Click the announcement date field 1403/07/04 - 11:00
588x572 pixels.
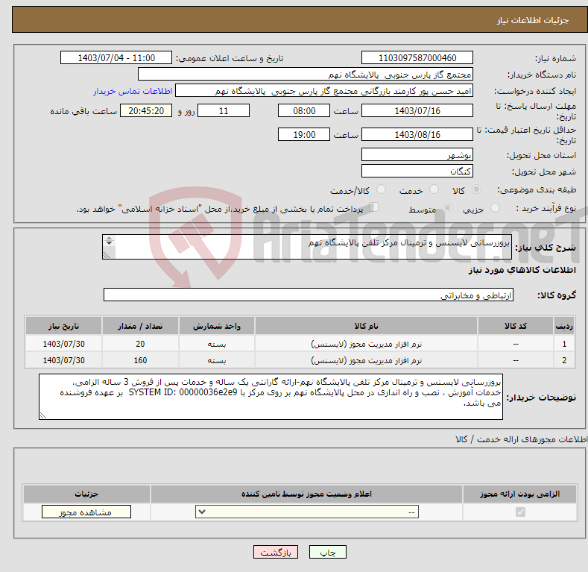[116, 58]
